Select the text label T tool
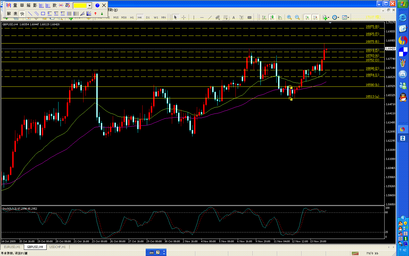 pyautogui.click(x=241, y=17)
